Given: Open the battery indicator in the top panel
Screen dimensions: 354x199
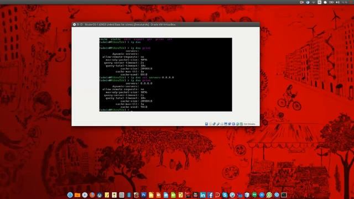Looking at the screenshot, I should click(x=331, y=2).
